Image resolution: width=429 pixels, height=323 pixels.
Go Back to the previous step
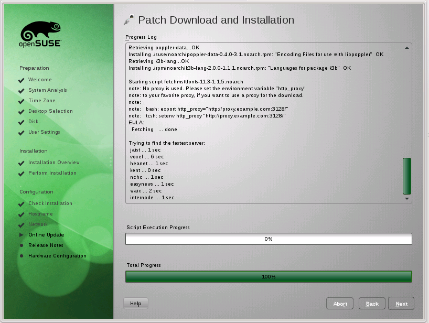372,304
